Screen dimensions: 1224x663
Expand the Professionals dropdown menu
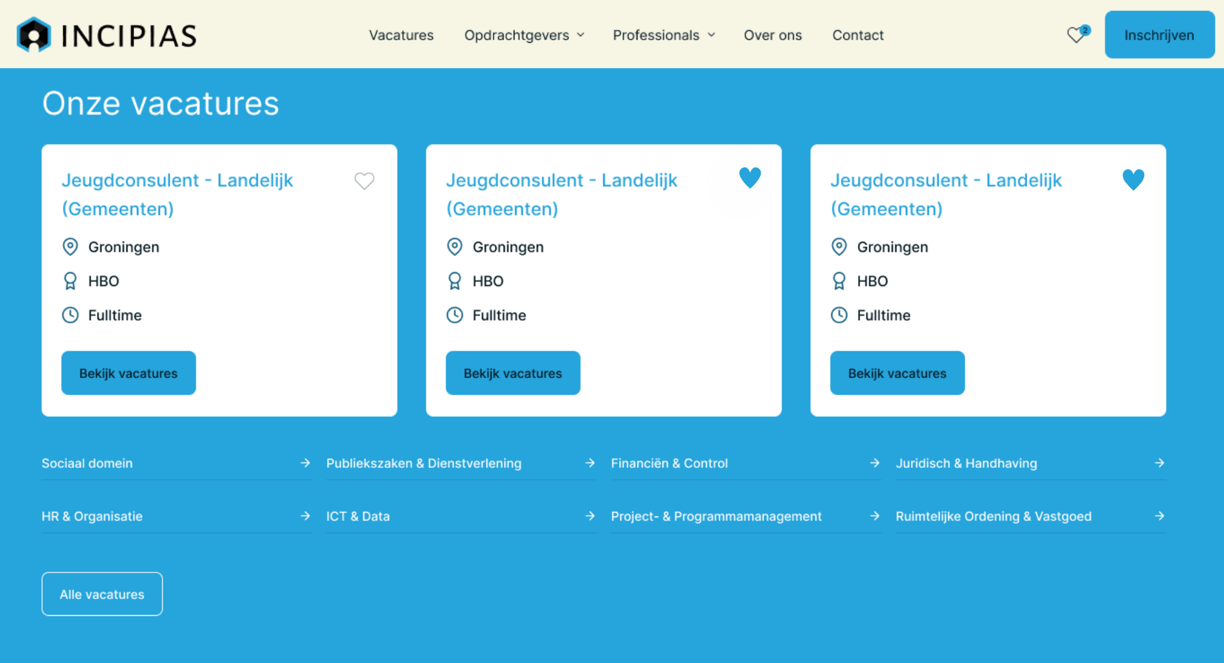point(663,35)
